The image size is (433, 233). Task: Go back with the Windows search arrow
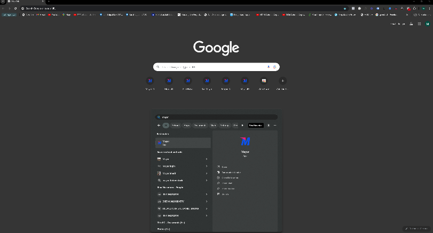[159, 126]
